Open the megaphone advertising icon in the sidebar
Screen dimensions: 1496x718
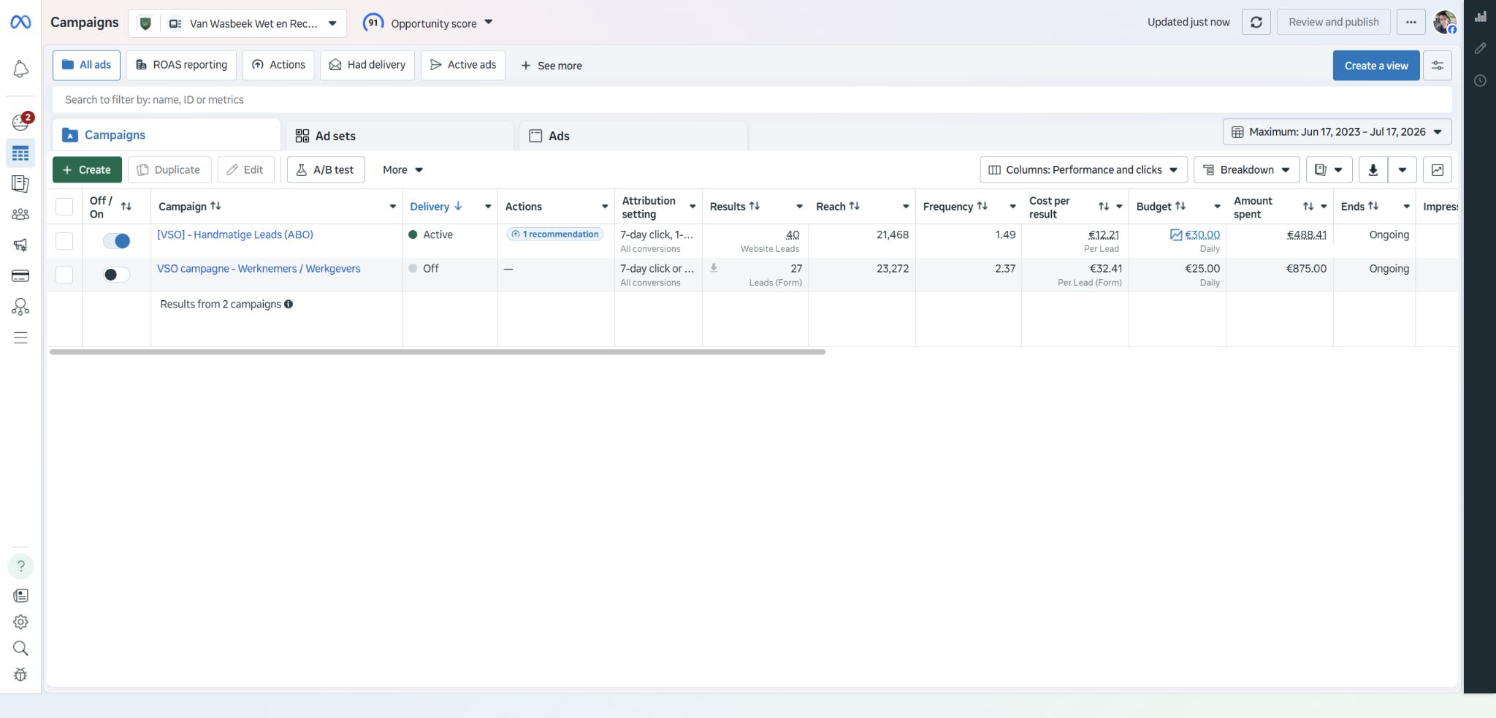pos(20,245)
